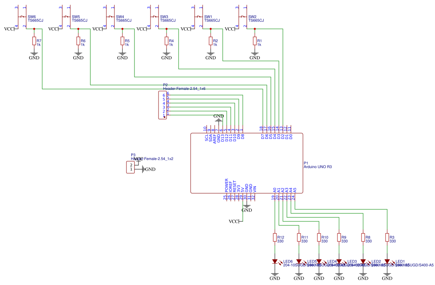Select the Arduino UNO R3 component outline
This screenshot has height=285, width=435.
(247, 163)
